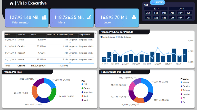Select year 2014 in the Ano filter
197x110 pixels.
(x=181, y=9)
